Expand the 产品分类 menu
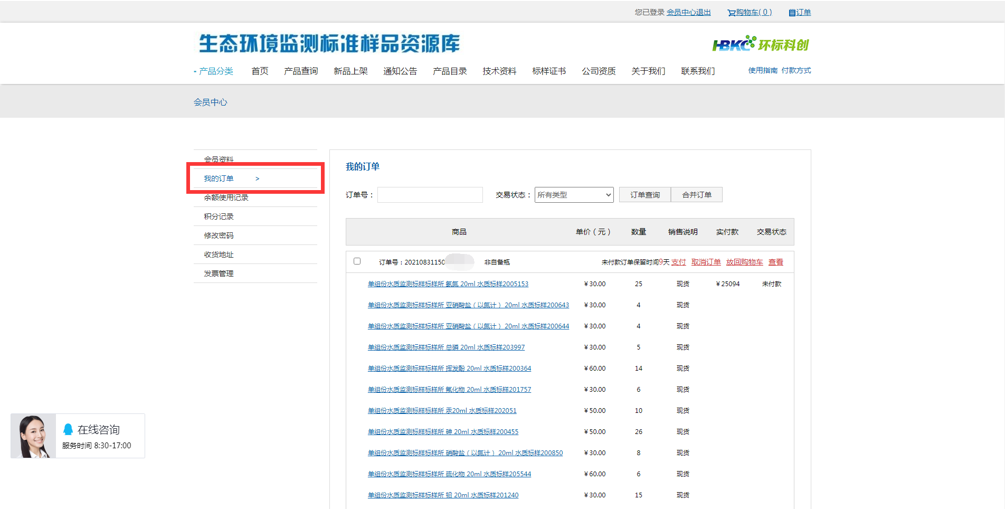The height and width of the screenshot is (509, 1005). coord(214,71)
